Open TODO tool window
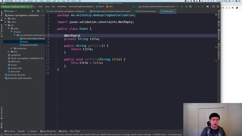The width and height of the screenshot is (242, 136). click(x=75, y=131)
